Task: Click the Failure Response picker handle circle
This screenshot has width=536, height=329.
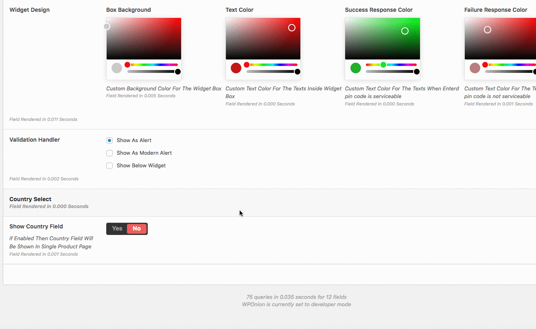Action: point(488,30)
